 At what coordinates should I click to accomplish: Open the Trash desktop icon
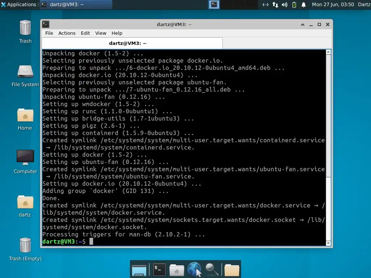point(25,32)
